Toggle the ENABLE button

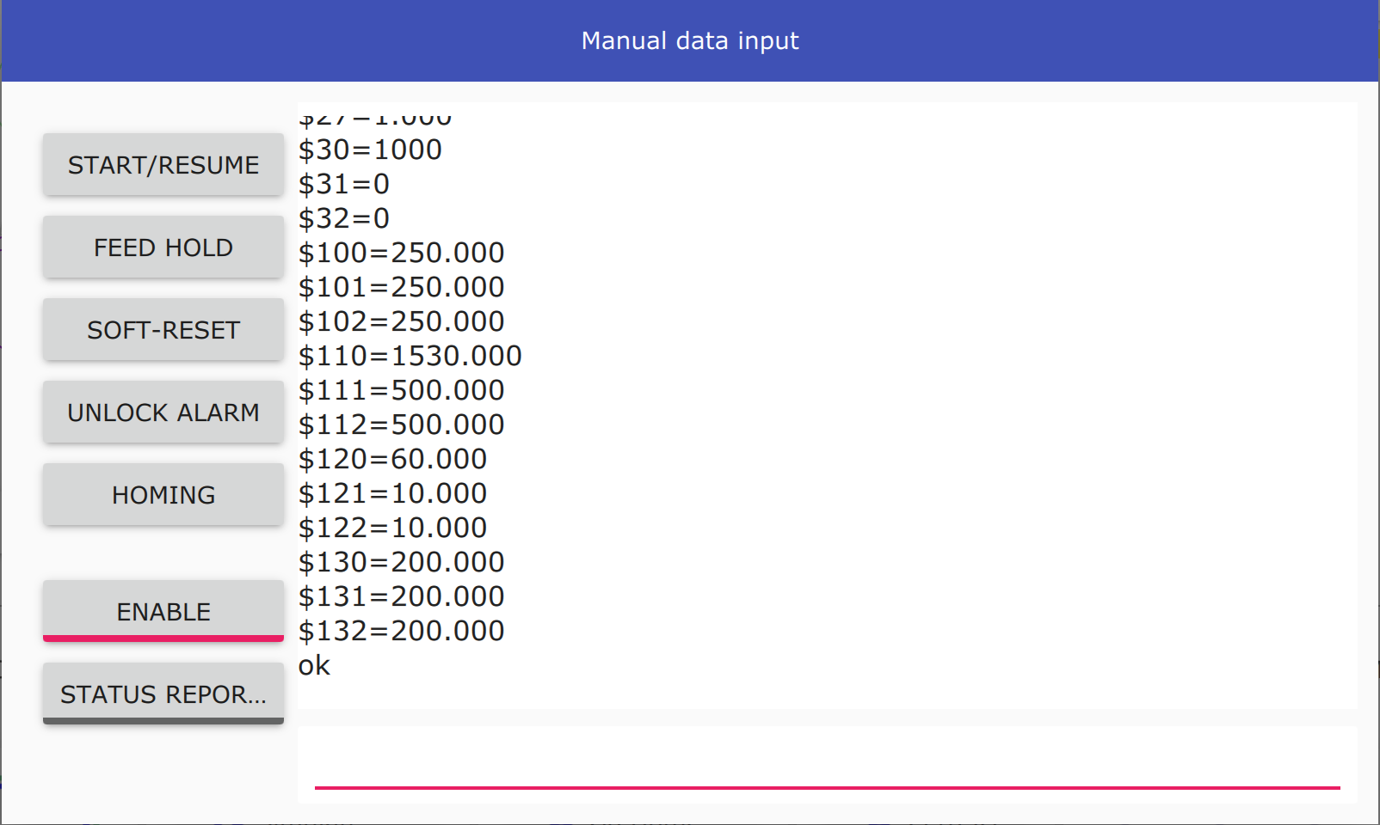[x=163, y=611]
